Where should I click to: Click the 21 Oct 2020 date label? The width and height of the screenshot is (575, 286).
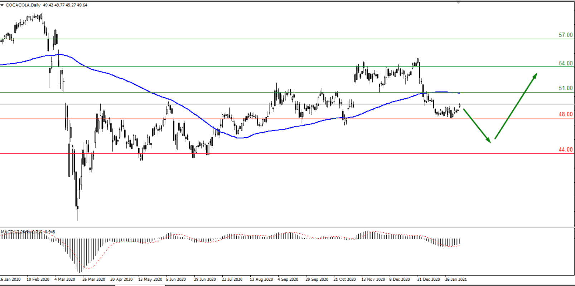(345, 279)
